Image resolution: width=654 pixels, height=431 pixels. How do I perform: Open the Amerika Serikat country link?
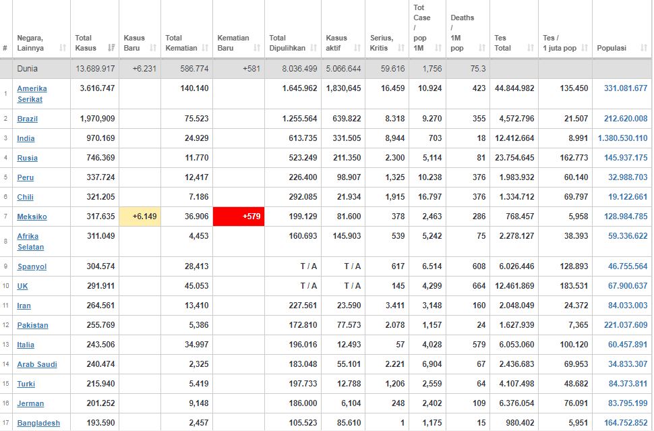pyautogui.click(x=32, y=94)
